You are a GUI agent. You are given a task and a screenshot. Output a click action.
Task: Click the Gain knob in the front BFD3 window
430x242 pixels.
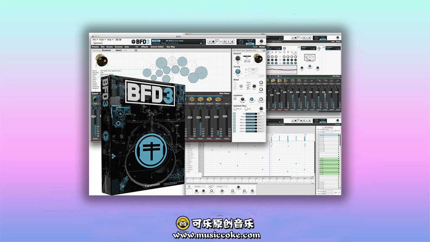(261, 42)
